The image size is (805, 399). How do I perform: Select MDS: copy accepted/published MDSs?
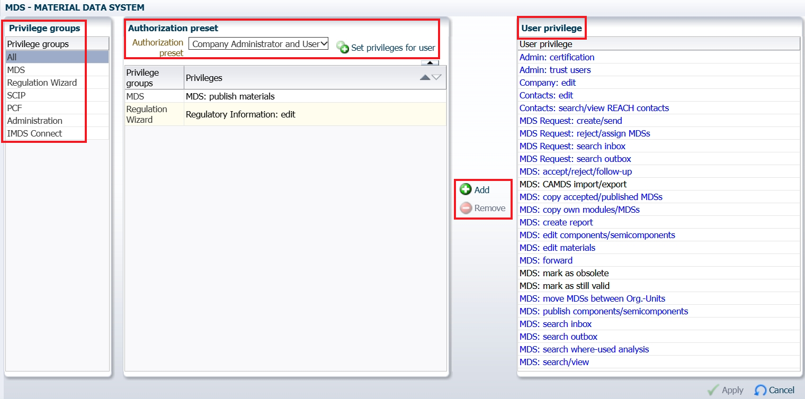click(659, 197)
